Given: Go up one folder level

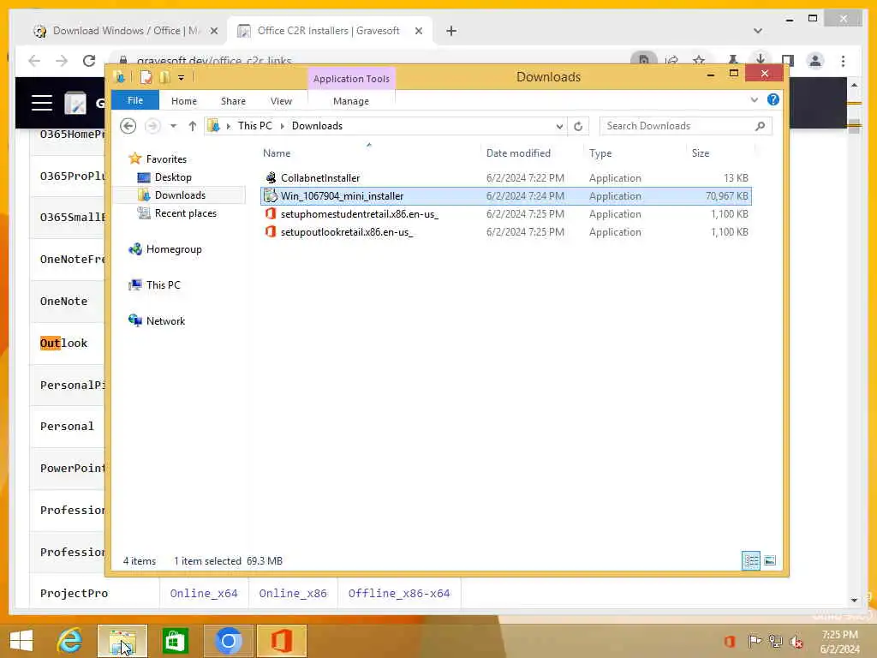Looking at the screenshot, I should [193, 126].
